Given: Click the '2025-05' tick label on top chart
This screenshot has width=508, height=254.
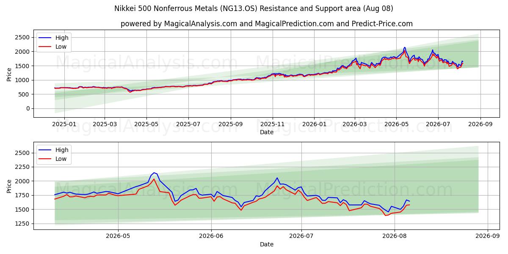Looking at the screenshot, I should [x=146, y=124].
